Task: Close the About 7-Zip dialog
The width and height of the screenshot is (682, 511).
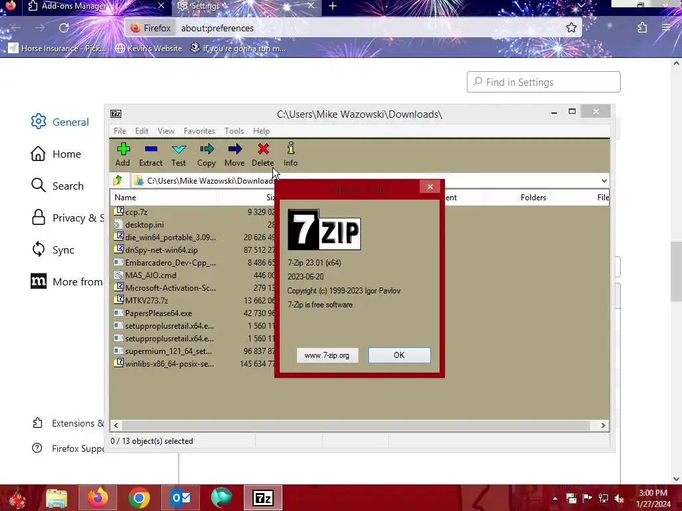Action: coord(430,186)
